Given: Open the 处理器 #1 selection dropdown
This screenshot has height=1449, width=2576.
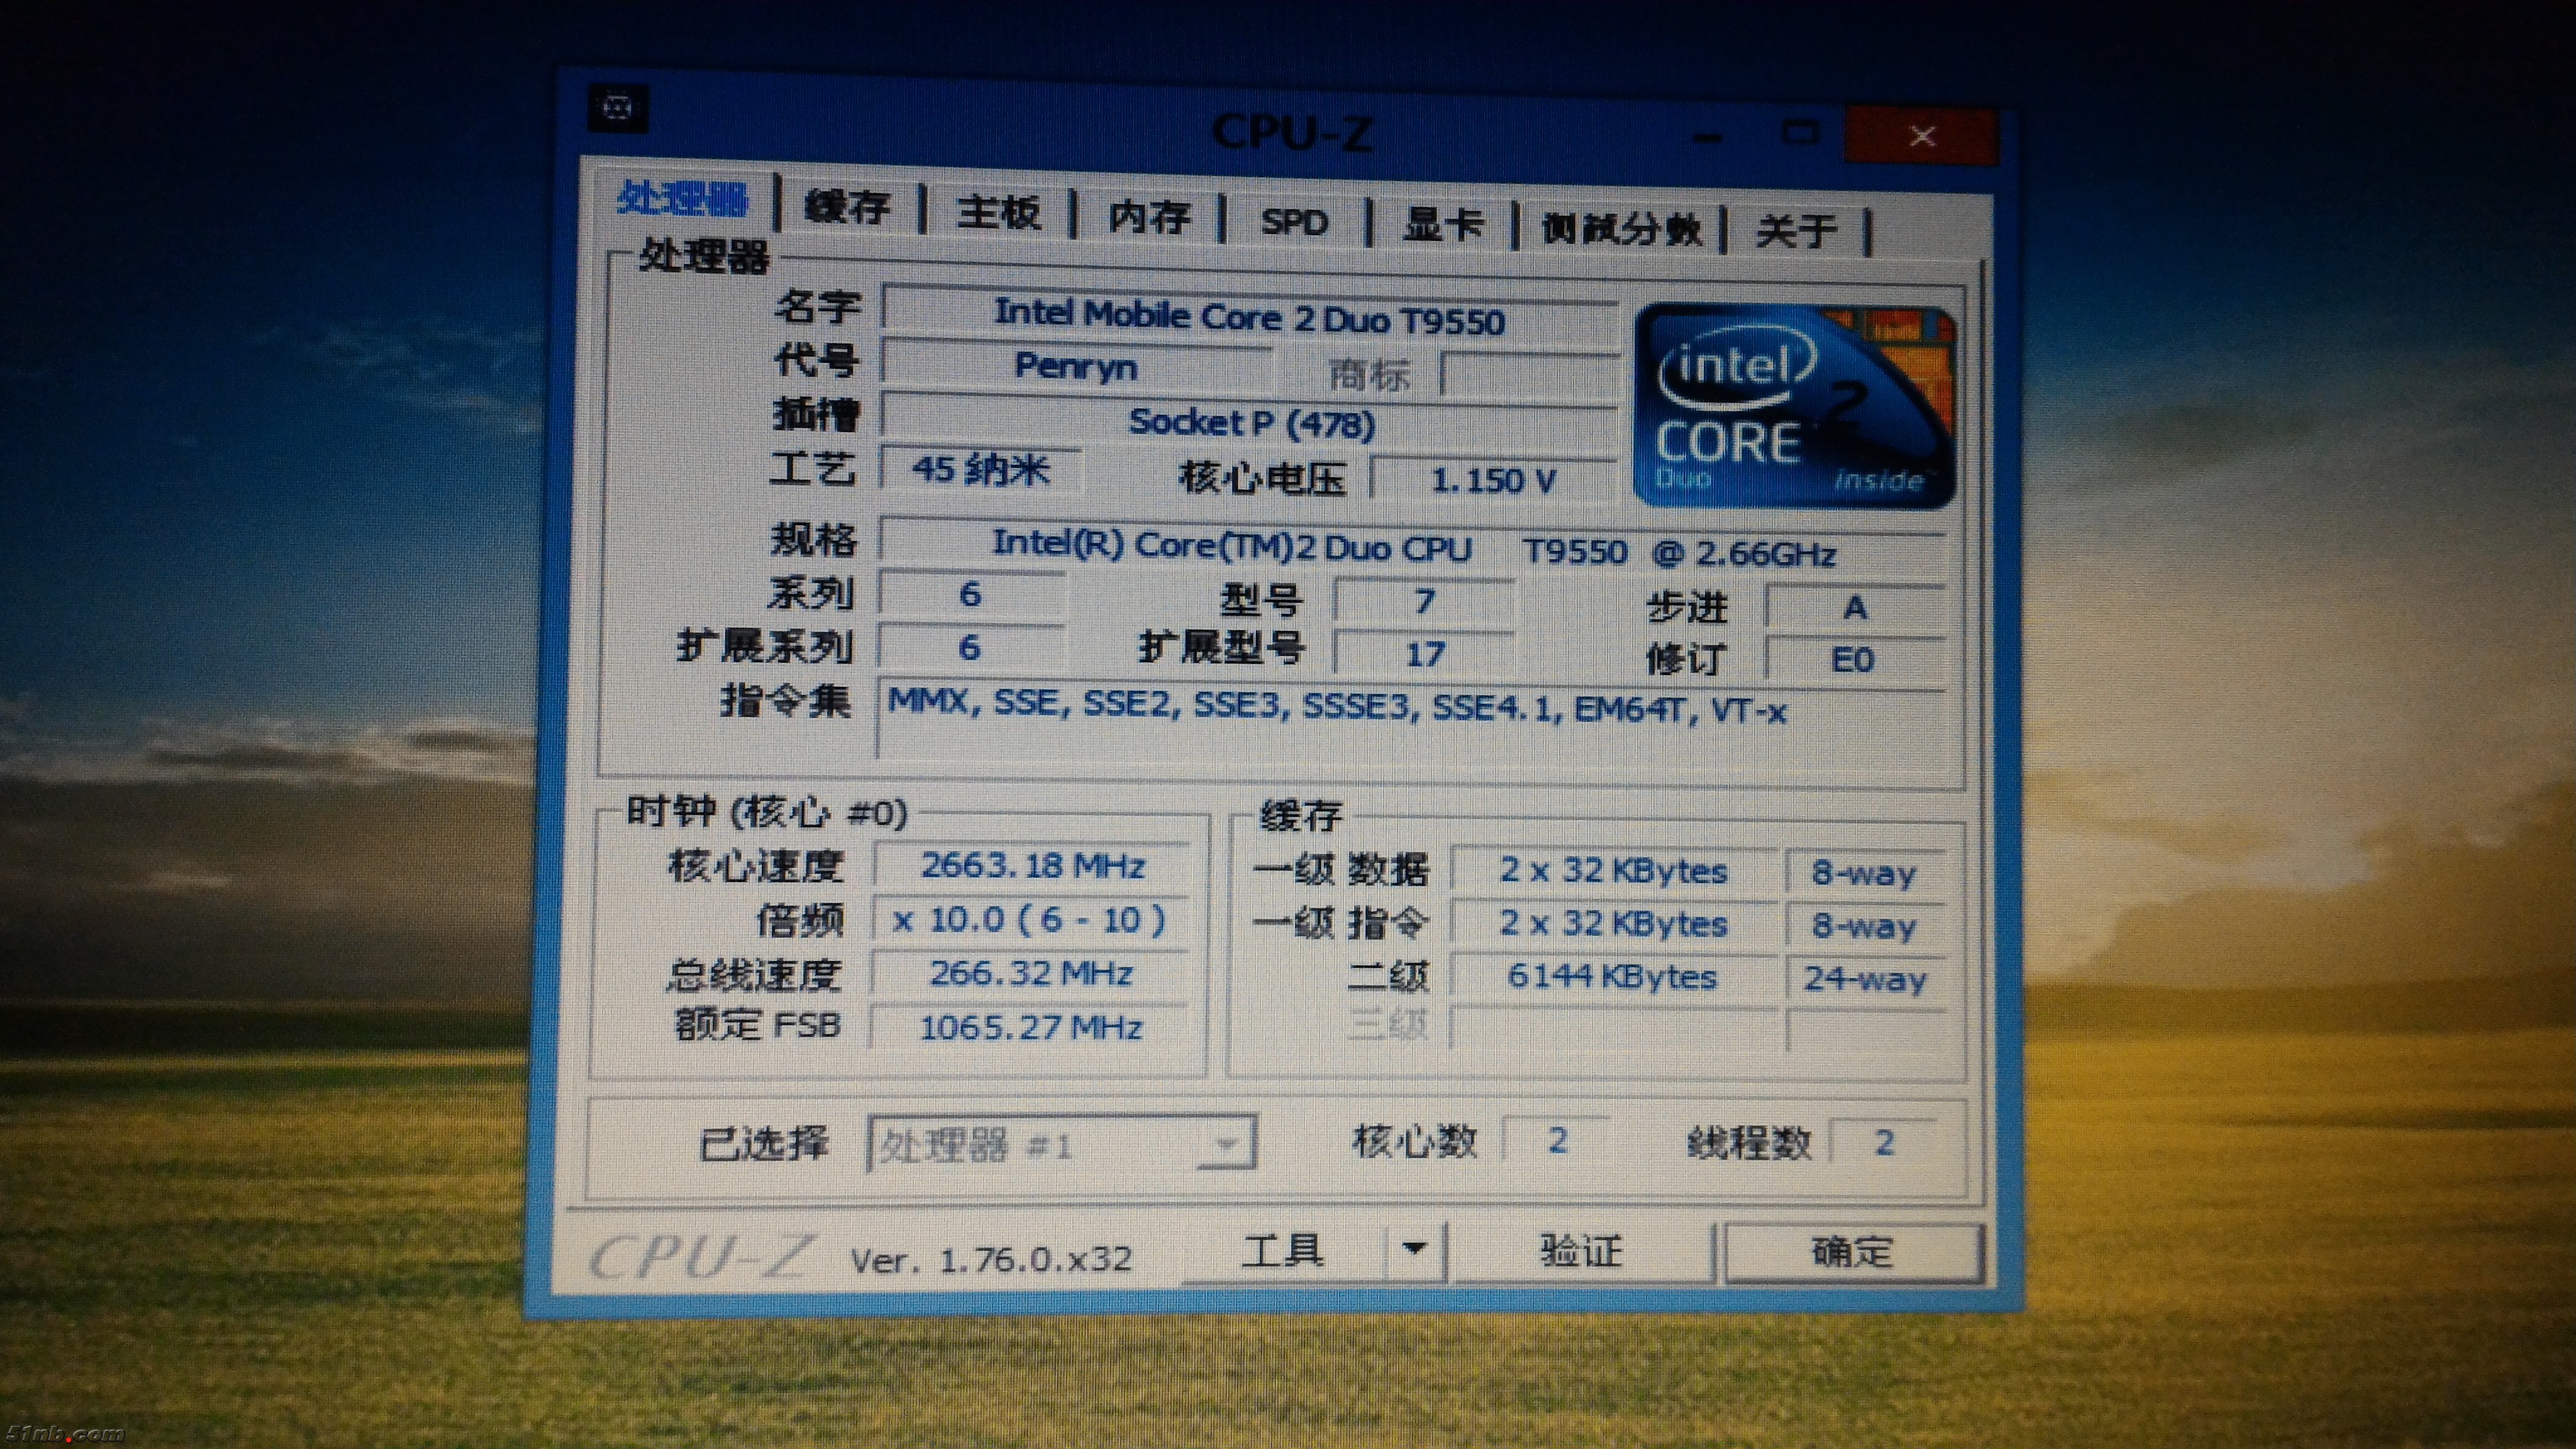Looking at the screenshot, I should tap(1061, 1144).
